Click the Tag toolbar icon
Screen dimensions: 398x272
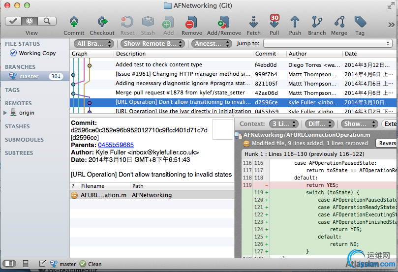(360, 22)
